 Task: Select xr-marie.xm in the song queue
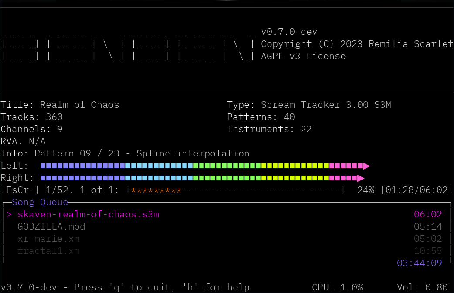(x=48, y=239)
